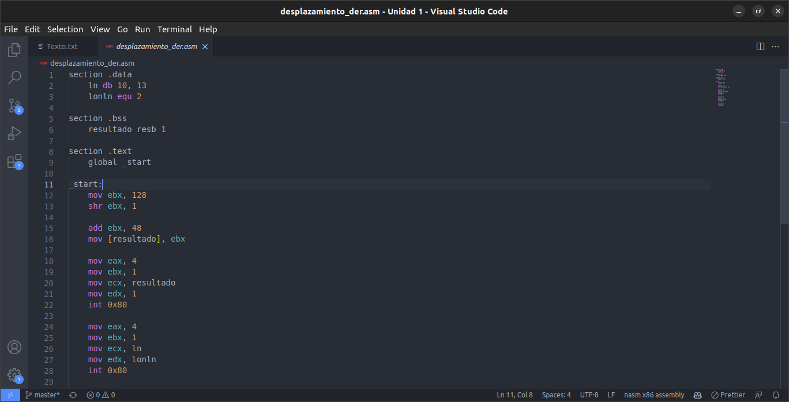The width and height of the screenshot is (789, 402).
Task: Click the remote window indicator in the status bar
Action: [10, 395]
